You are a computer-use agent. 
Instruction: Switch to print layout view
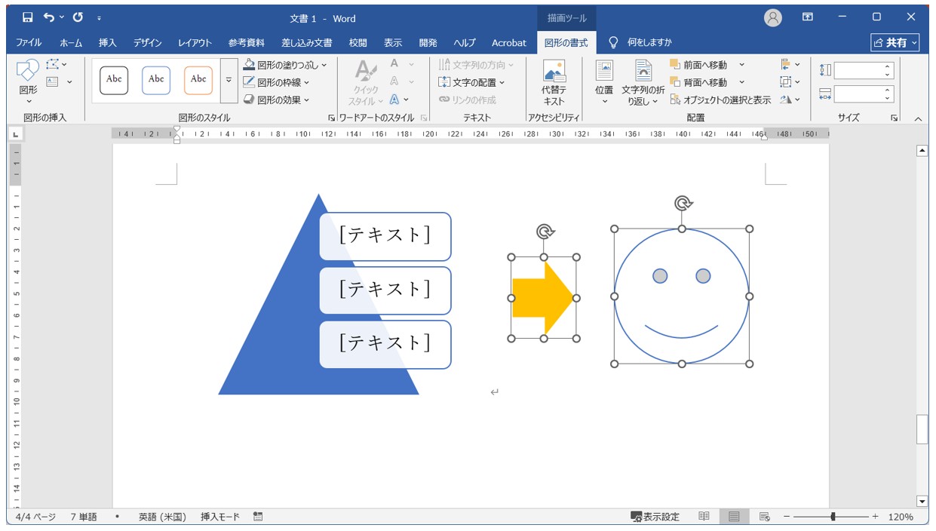(x=733, y=517)
